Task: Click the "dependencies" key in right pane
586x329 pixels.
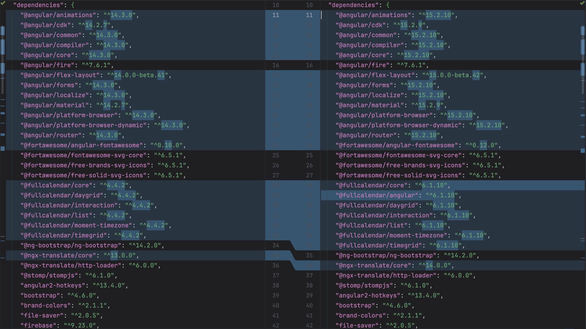Action: pos(349,5)
